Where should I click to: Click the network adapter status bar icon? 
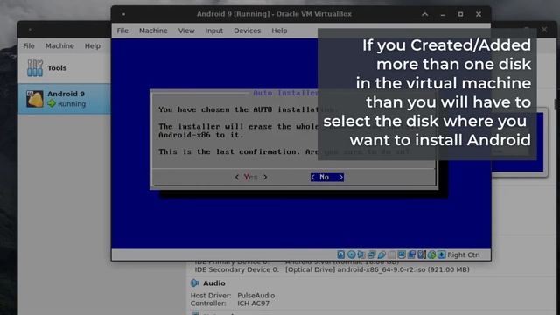point(371,255)
